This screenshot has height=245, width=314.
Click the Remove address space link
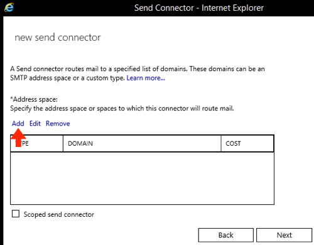tap(58, 123)
